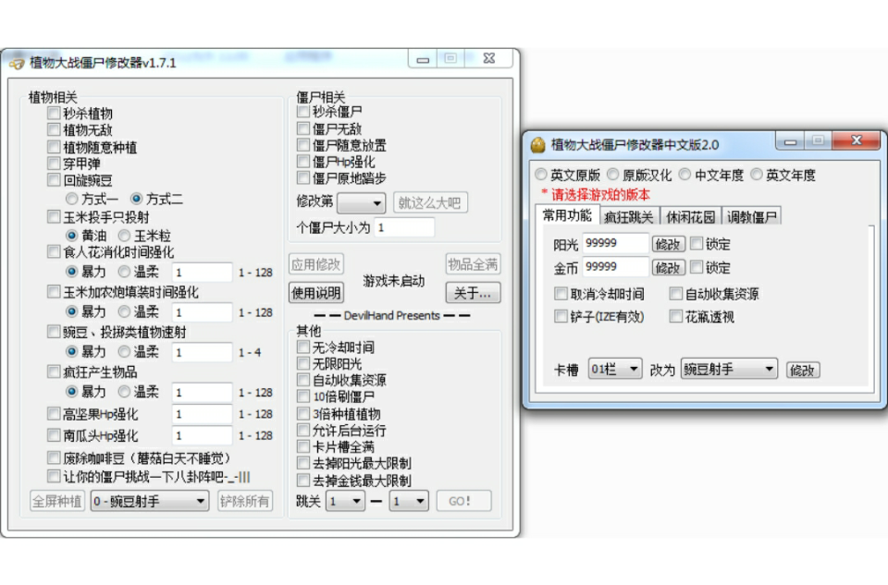Toggle 穿甲弹 checkbox

(54, 164)
